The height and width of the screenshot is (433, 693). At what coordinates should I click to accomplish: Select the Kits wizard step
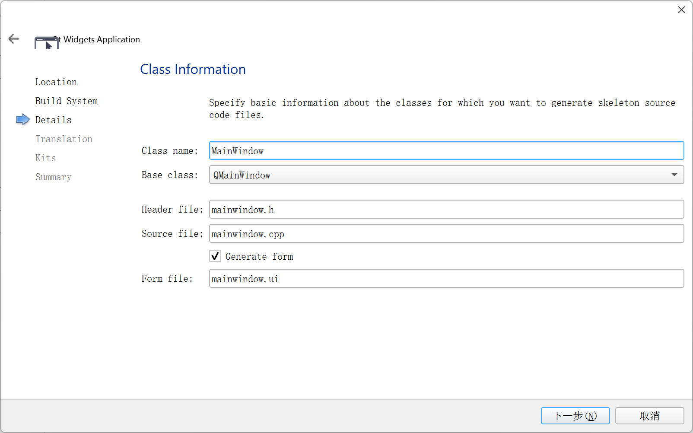pyautogui.click(x=46, y=158)
